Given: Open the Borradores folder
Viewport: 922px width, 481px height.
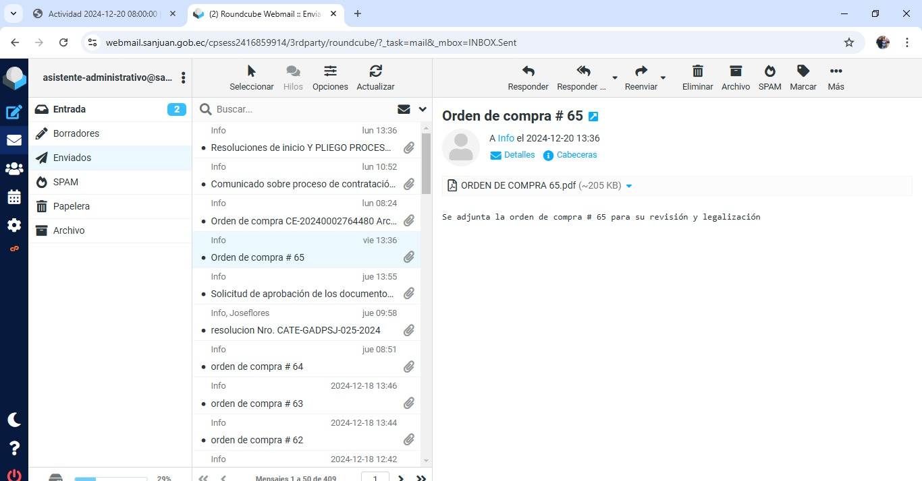Looking at the screenshot, I should point(76,133).
